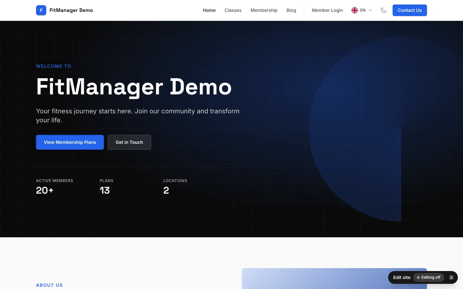Expand the EN language dropdown chevron

coord(370,10)
